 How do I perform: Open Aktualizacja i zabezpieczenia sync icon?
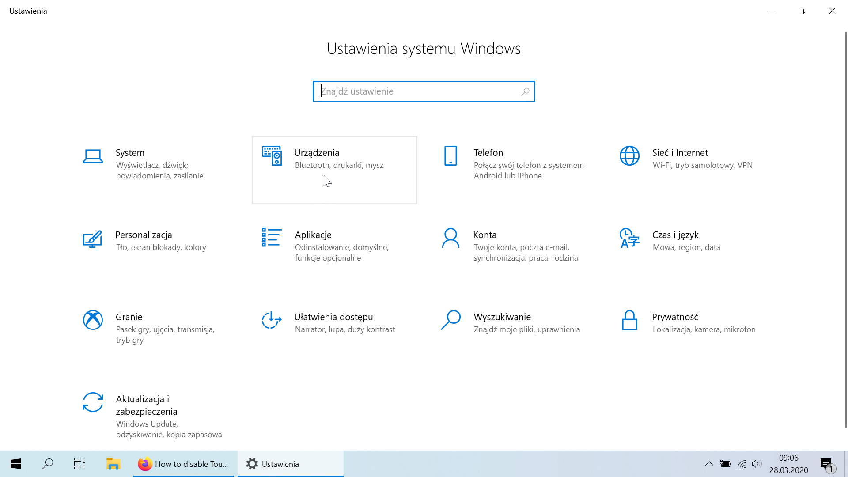pos(93,402)
